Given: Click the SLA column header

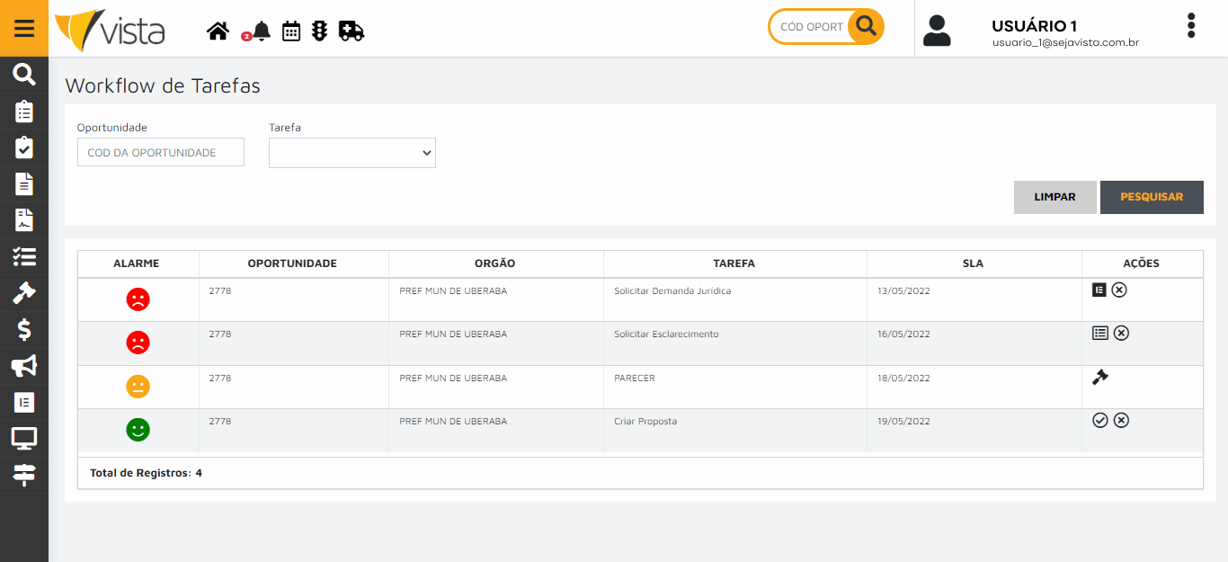Looking at the screenshot, I should pyautogui.click(x=973, y=263).
